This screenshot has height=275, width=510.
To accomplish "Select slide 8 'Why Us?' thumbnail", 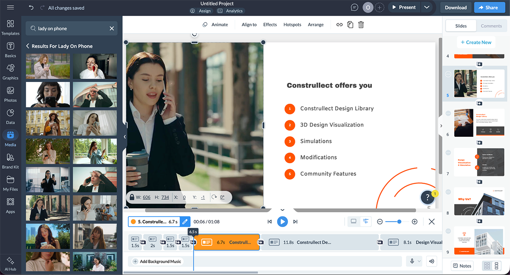I will click(x=479, y=201).
